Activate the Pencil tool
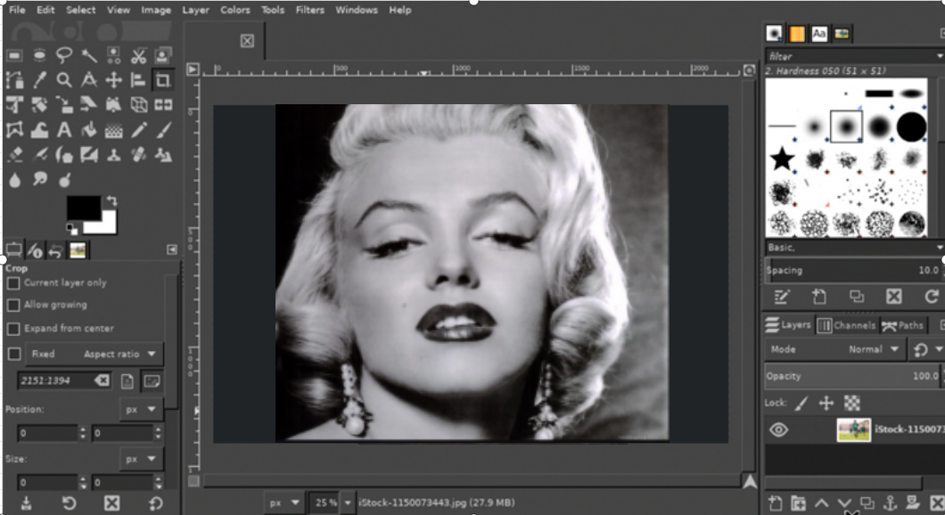 138,130
